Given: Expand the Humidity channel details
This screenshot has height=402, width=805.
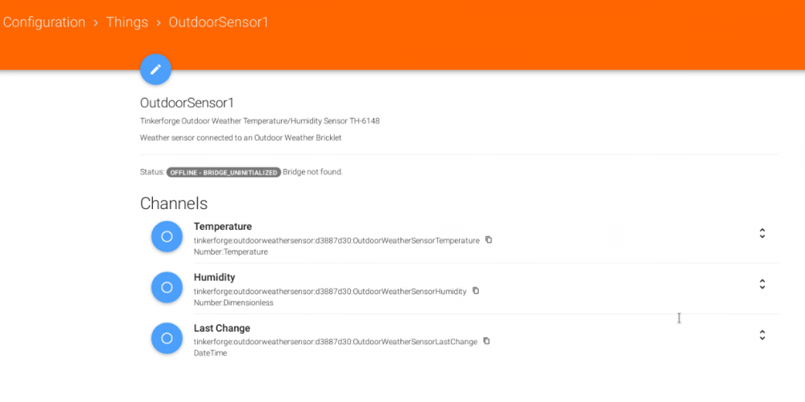Looking at the screenshot, I should pos(762,285).
